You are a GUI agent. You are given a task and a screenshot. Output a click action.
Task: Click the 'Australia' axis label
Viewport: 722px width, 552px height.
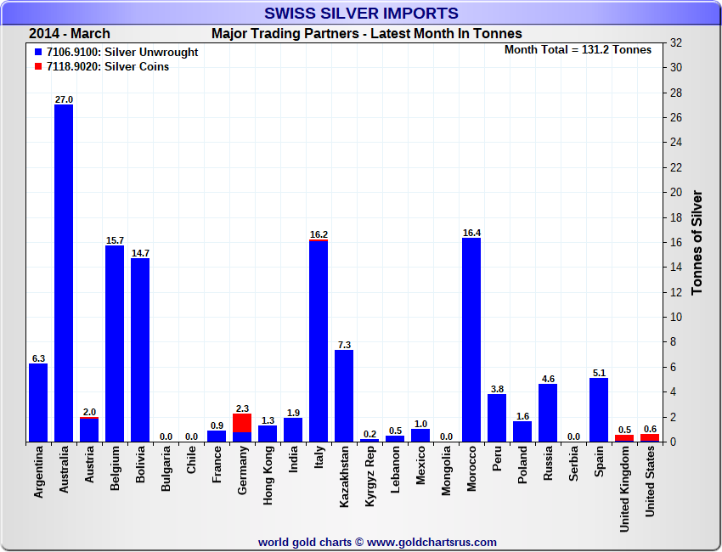point(64,470)
